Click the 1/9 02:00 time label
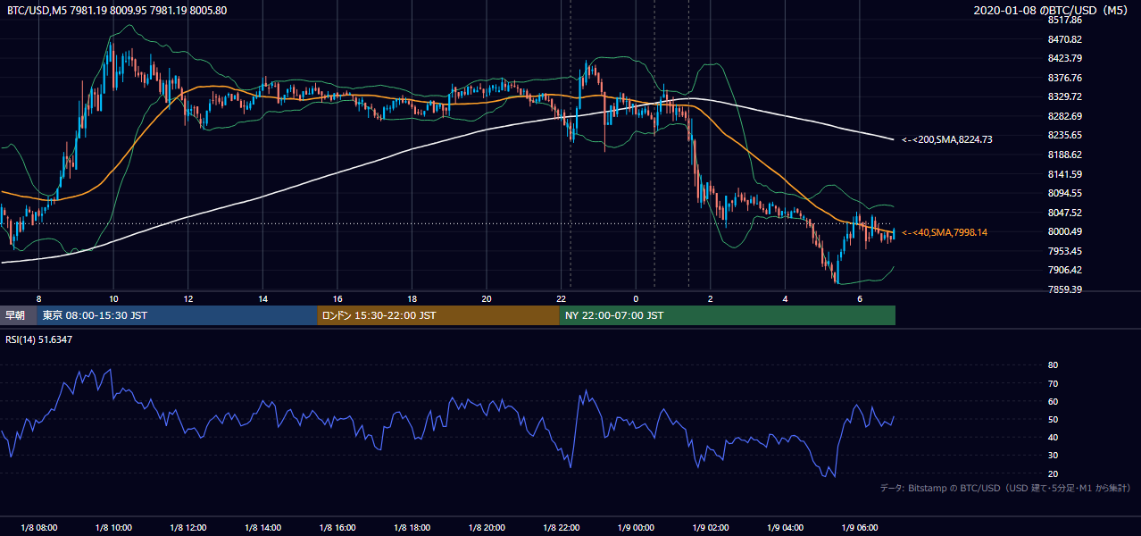The image size is (1141, 536). pos(711,528)
